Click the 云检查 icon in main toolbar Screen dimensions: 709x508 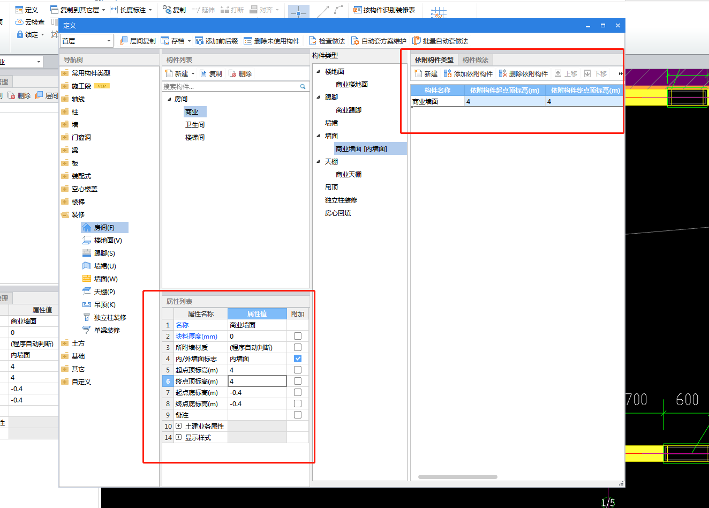tap(19, 22)
